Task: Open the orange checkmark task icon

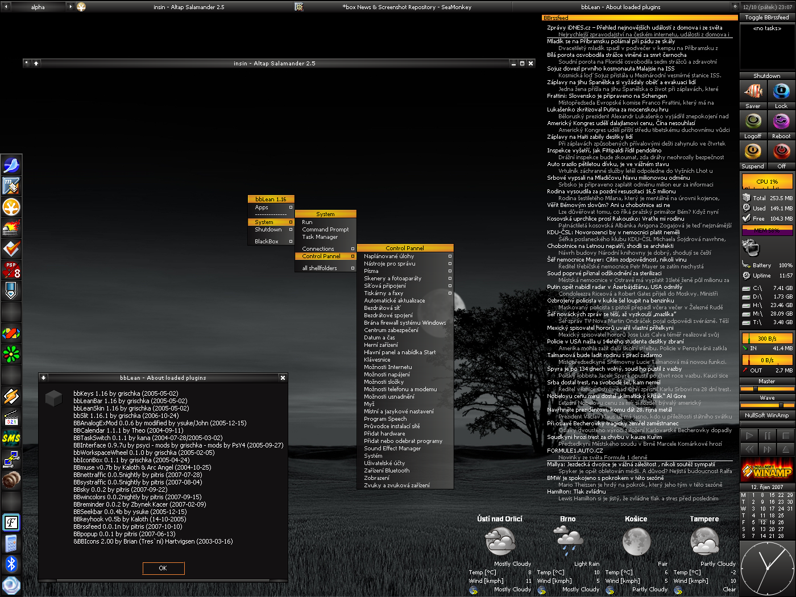Action: (x=11, y=249)
